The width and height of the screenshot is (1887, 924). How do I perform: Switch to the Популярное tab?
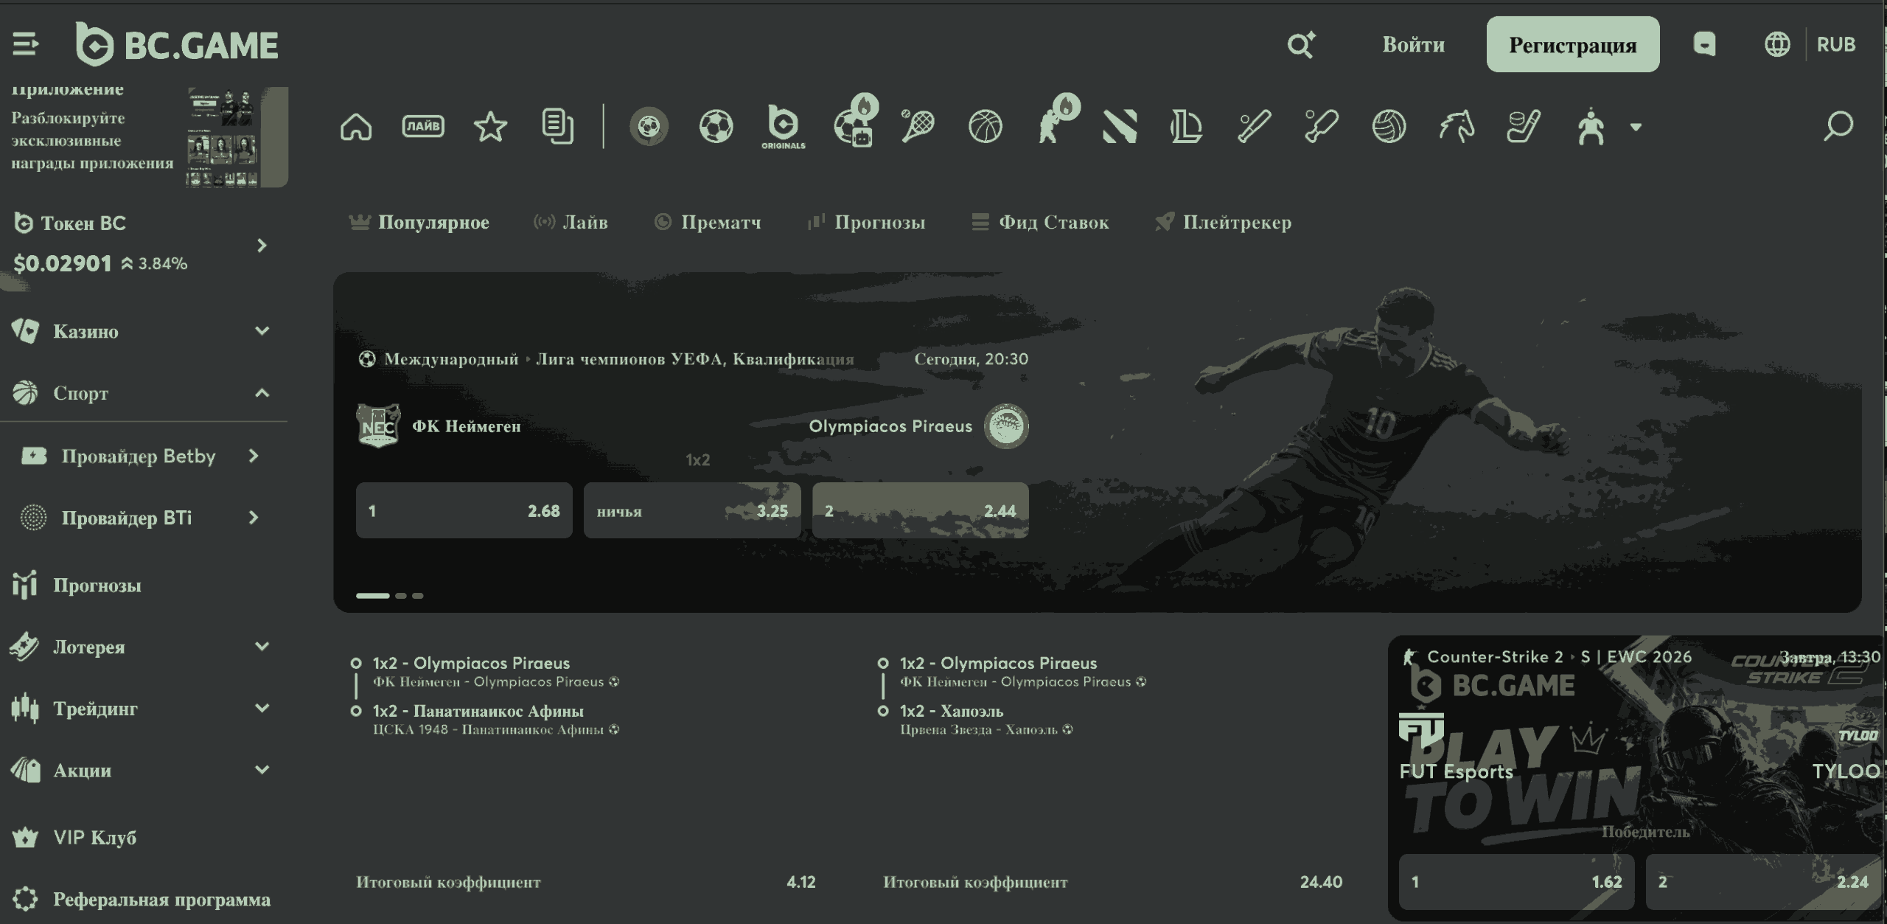coord(419,222)
